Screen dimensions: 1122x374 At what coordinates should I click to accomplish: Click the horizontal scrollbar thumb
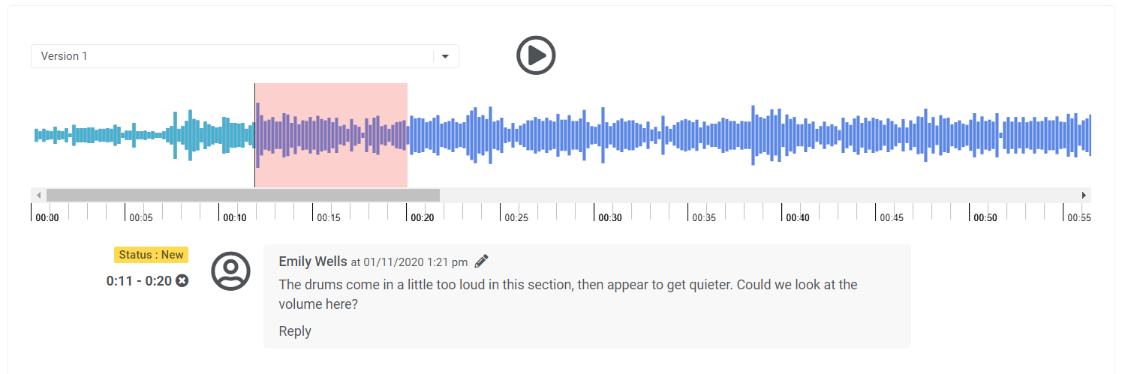point(242,195)
